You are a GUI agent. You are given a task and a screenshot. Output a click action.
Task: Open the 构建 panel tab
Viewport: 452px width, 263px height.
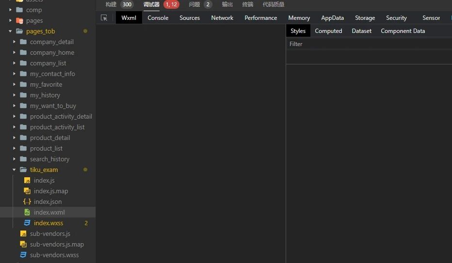[111, 4]
